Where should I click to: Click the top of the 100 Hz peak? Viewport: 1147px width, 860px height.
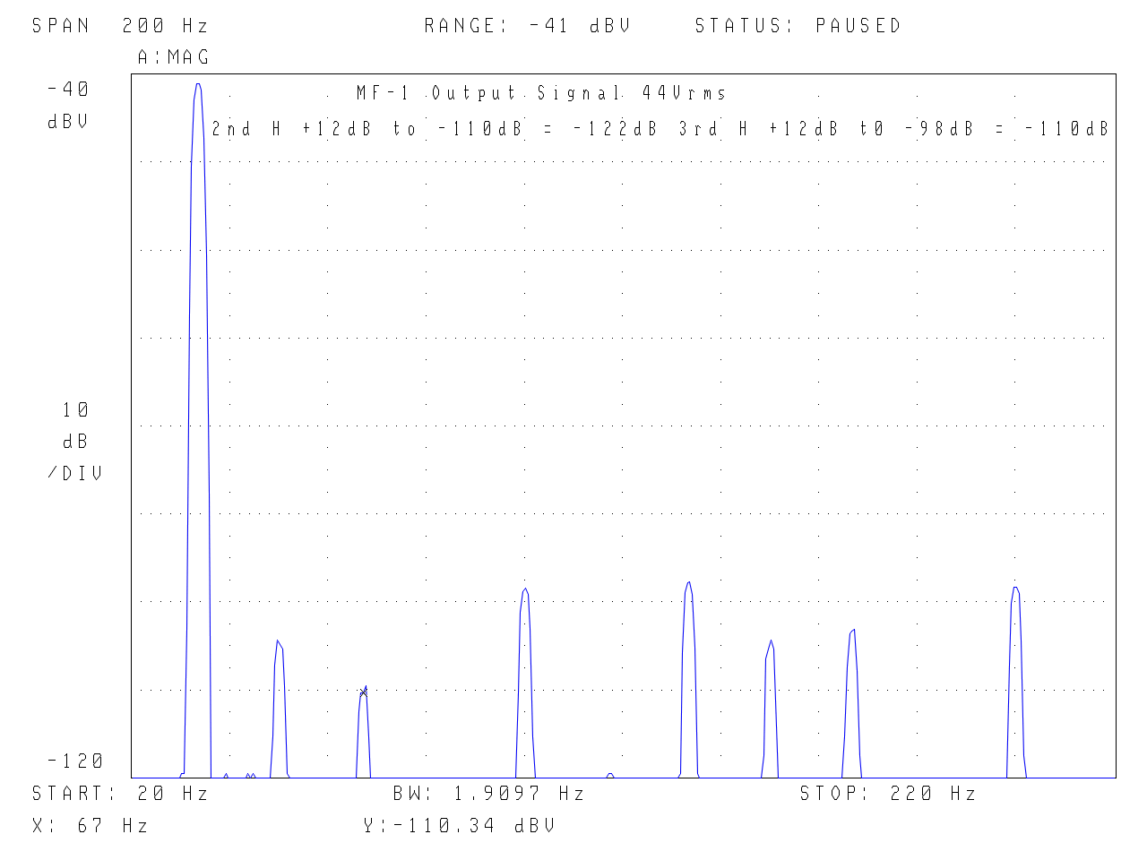pos(525,591)
